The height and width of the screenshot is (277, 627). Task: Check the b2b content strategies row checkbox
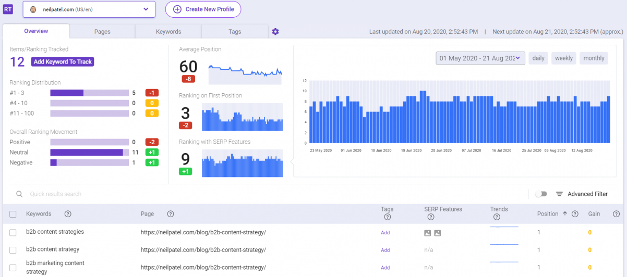pyautogui.click(x=13, y=233)
